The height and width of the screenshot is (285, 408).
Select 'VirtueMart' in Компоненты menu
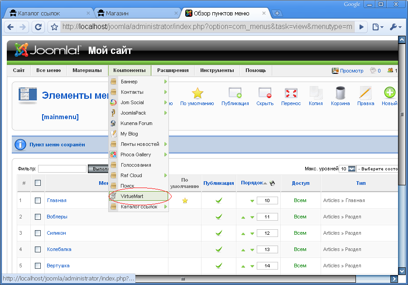[x=139, y=196]
